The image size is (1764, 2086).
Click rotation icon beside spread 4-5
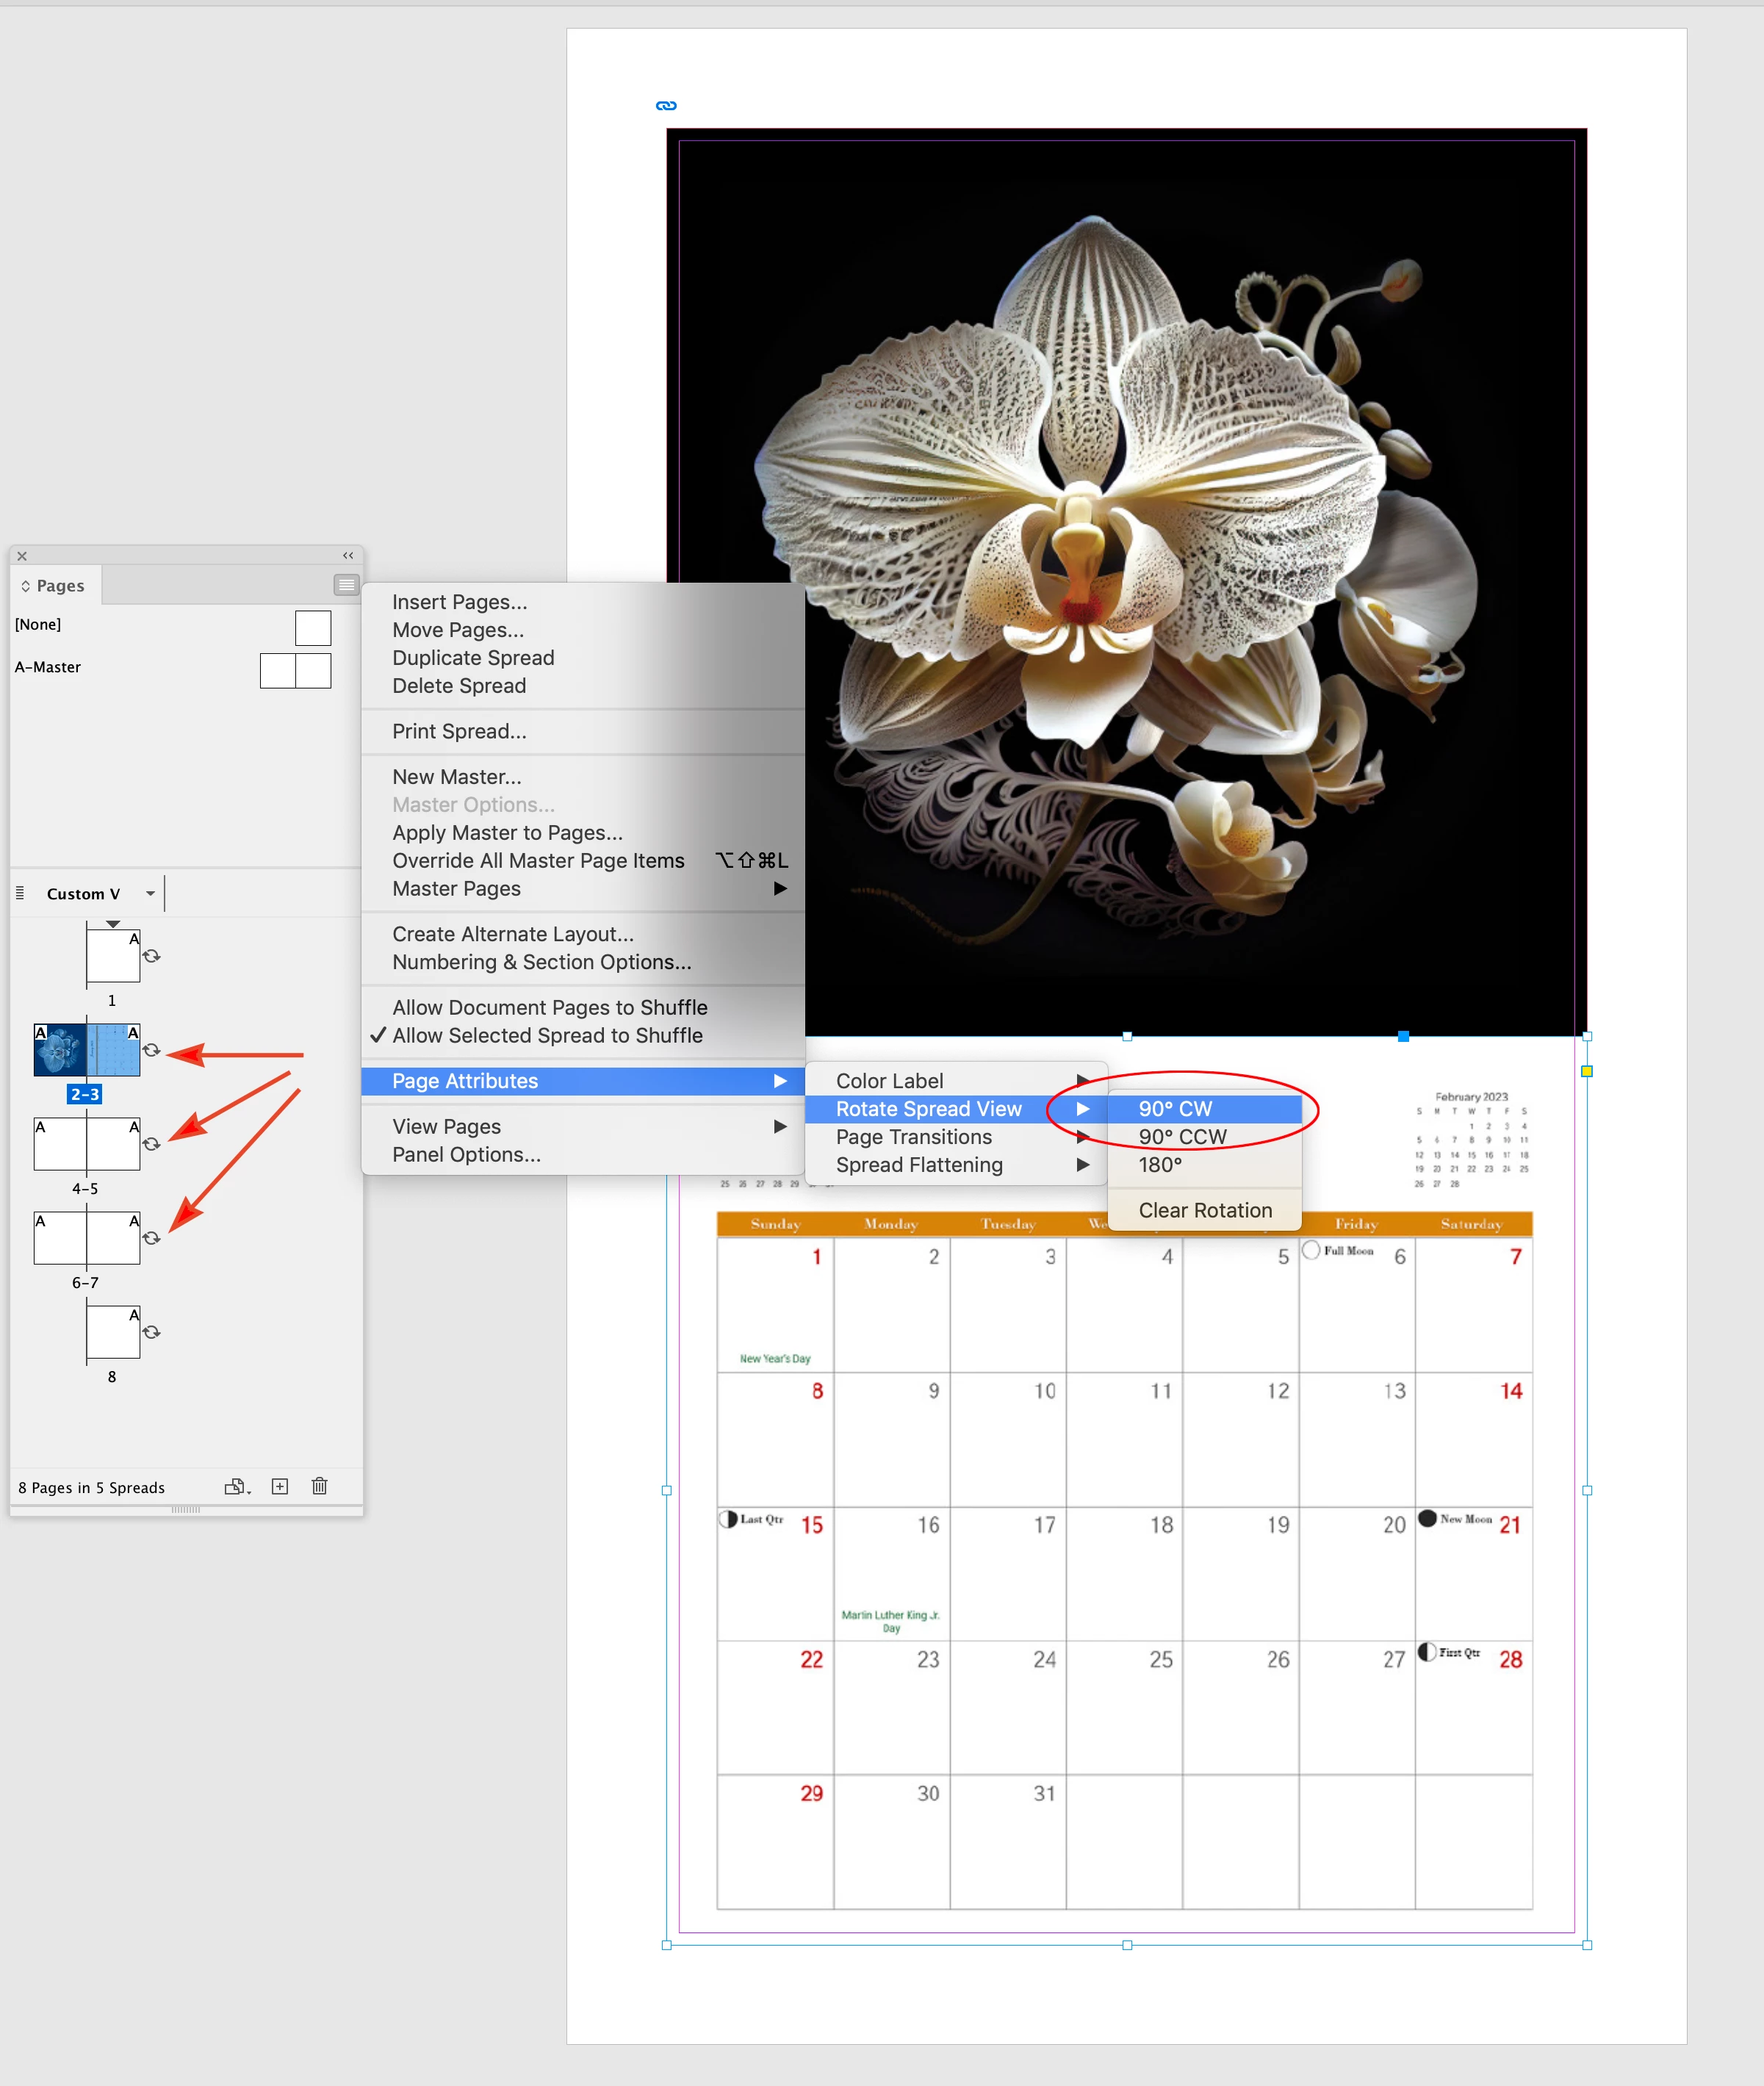click(152, 1143)
